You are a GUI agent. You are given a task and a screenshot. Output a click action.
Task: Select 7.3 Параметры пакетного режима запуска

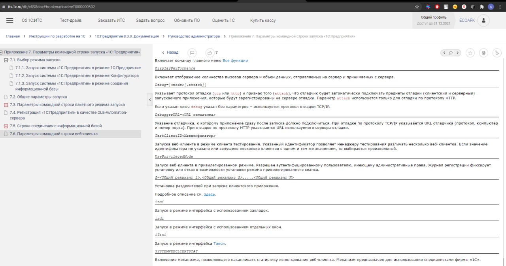pos(67,105)
